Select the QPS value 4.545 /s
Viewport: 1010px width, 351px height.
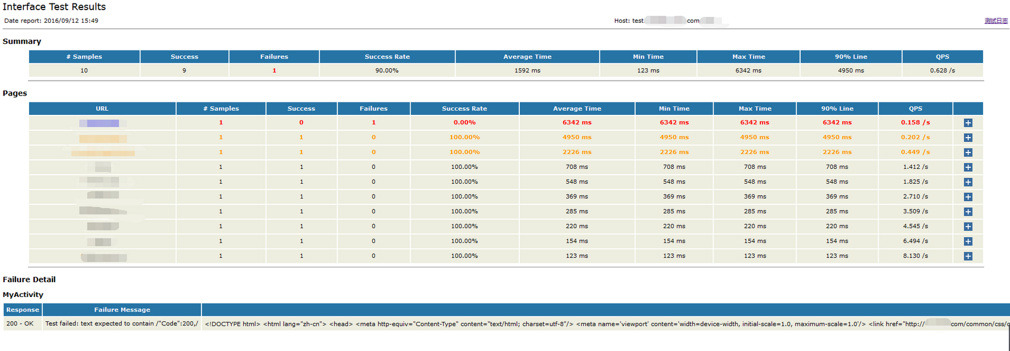[x=916, y=226]
